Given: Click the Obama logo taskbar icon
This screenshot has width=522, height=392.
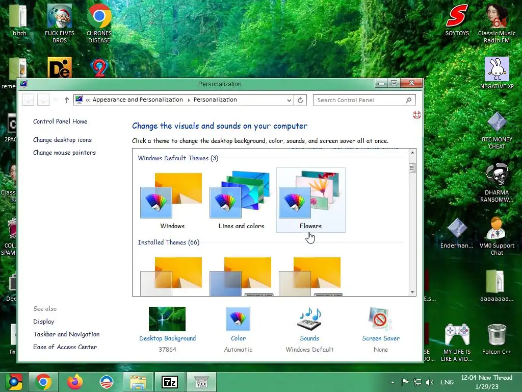Looking at the screenshot, I should point(107,382).
